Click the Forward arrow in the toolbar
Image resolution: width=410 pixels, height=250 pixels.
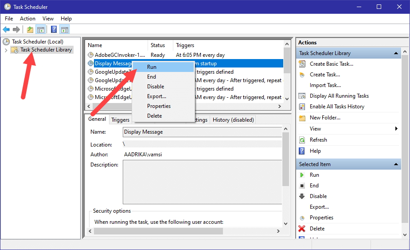tap(16, 30)
